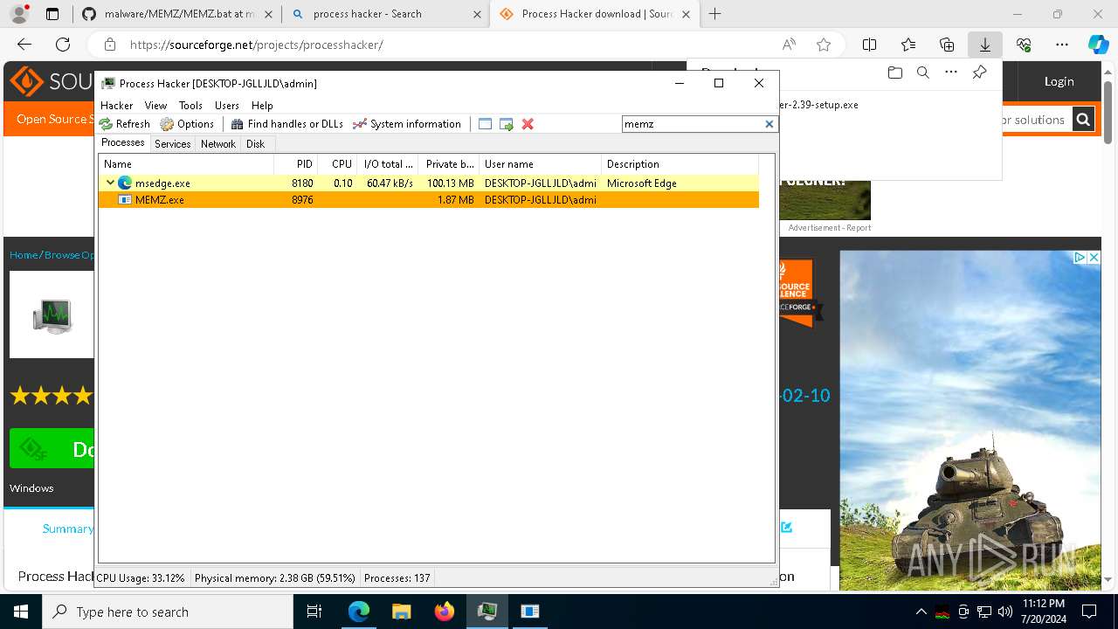The width and height of the screenshot is (1118, 629).
Task: Open the Hacker menu
Action: (x=117, y=105)
